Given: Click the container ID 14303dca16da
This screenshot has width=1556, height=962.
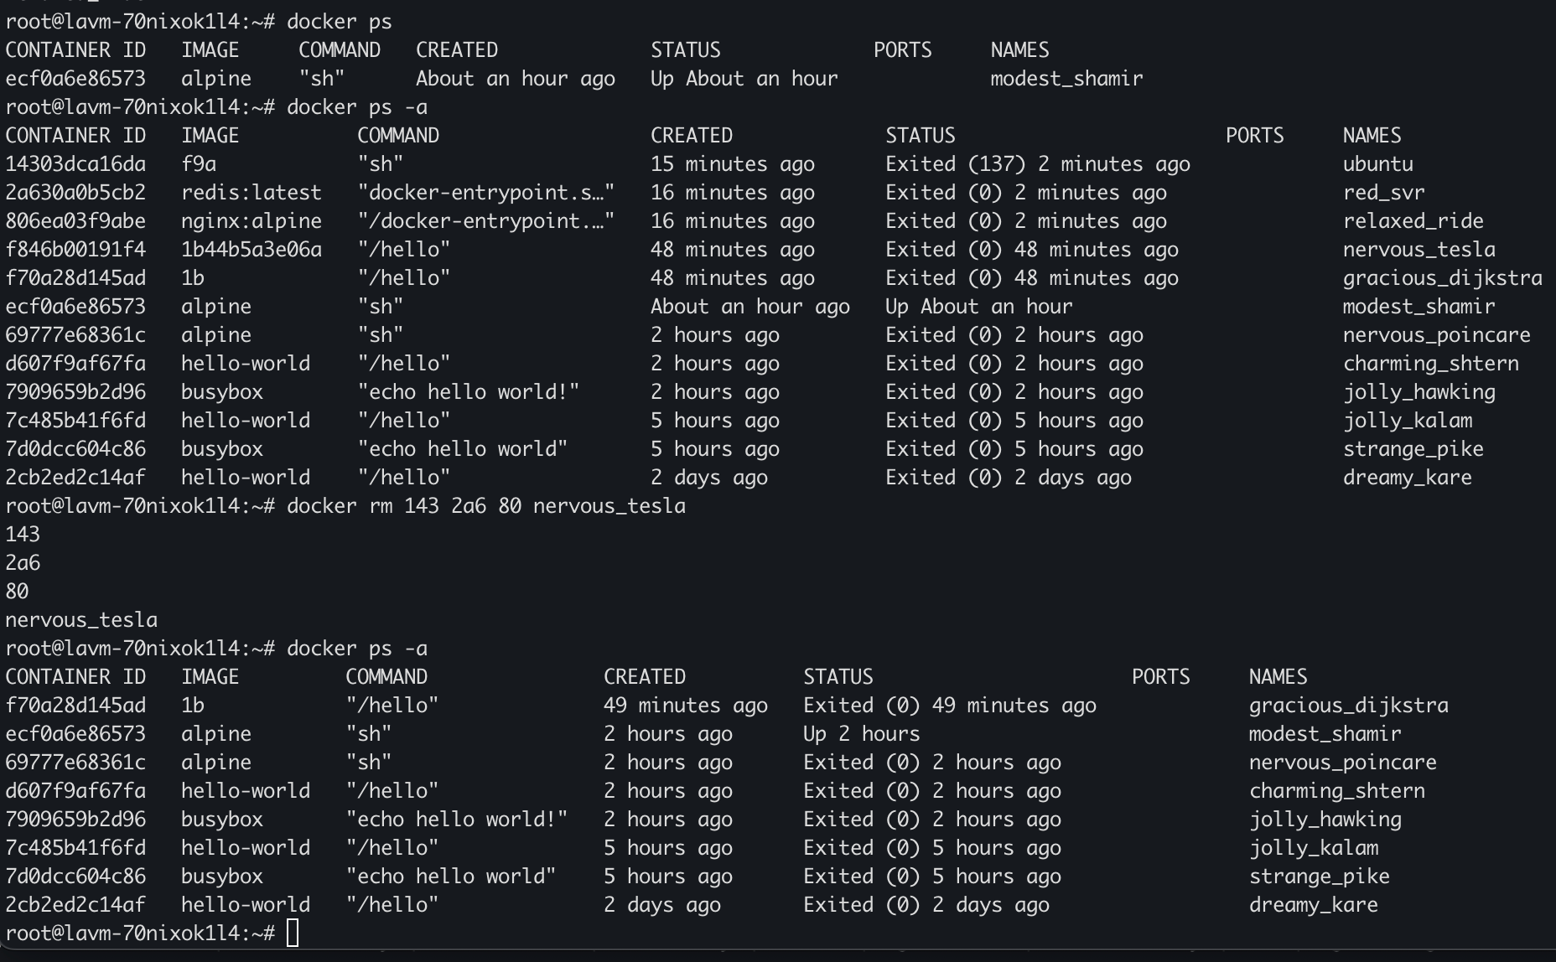Looking at the screenshot, I should (75, 164).
